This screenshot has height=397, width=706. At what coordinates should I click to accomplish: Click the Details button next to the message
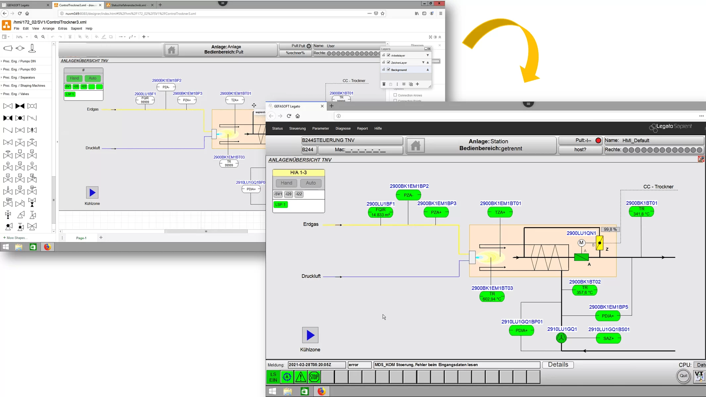[558, 365]
